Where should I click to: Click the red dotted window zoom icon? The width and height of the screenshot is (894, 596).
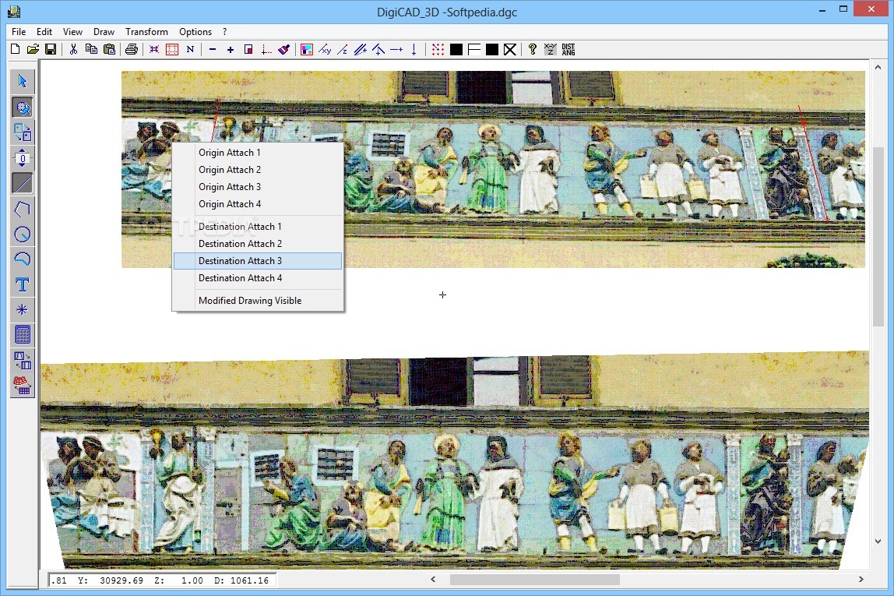(172, 50)
